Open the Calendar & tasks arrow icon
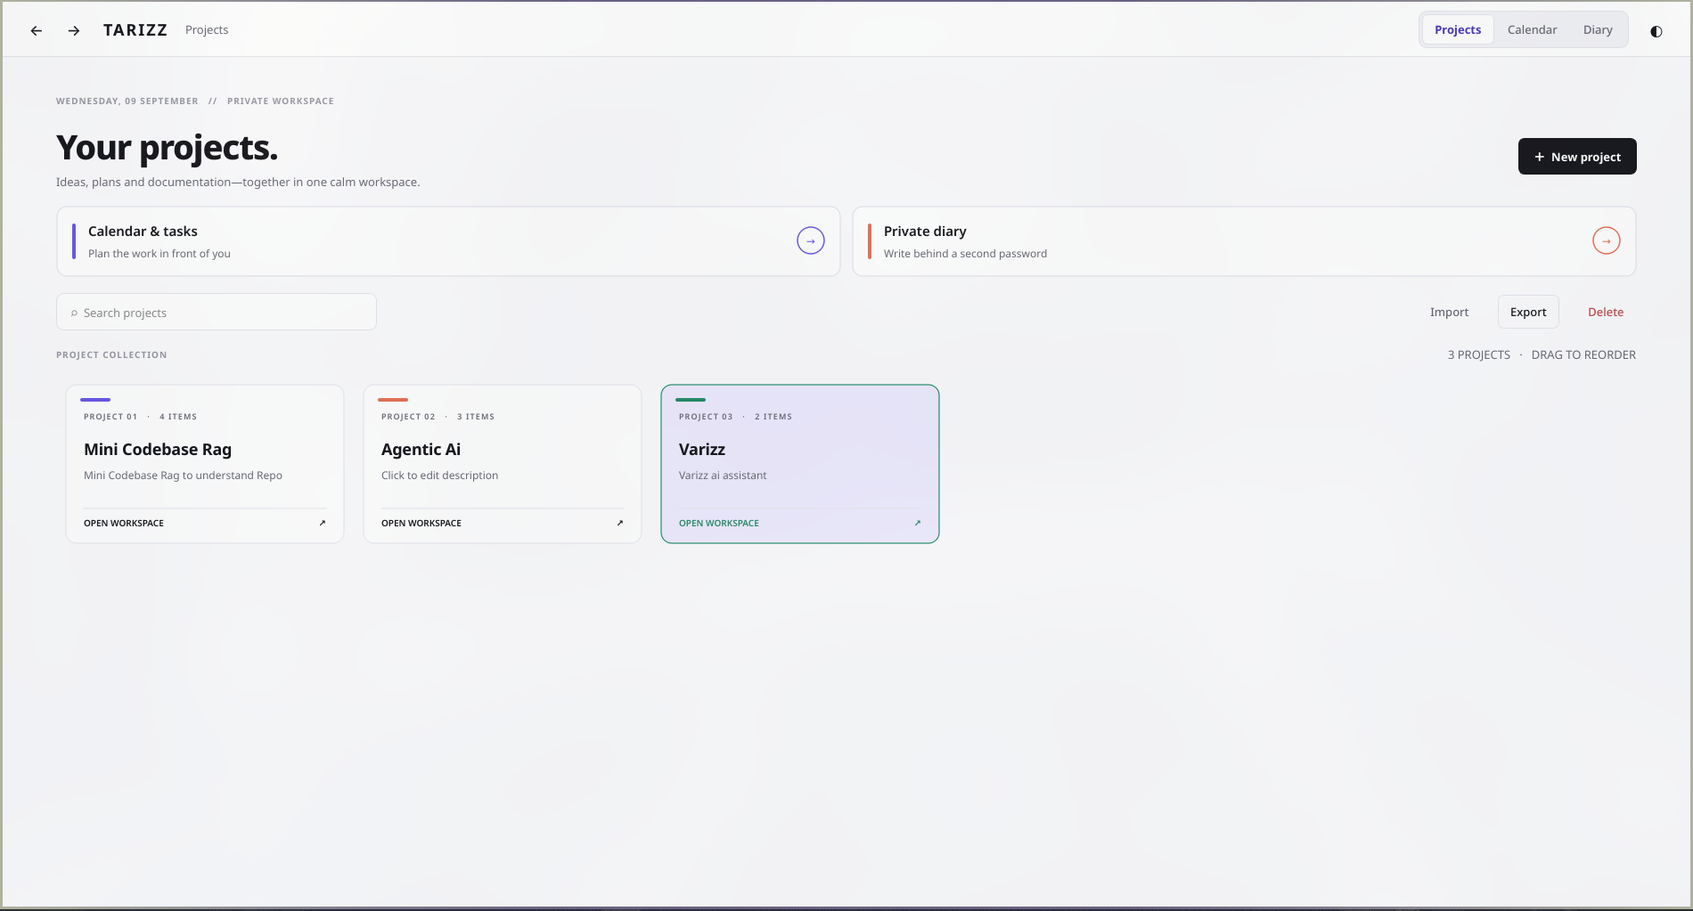 (x=811, y=240)
